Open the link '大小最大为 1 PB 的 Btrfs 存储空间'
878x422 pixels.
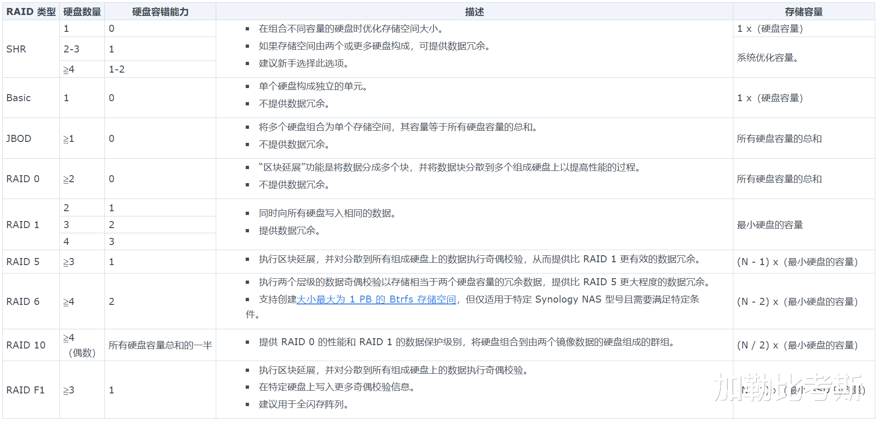coord(376,299)
